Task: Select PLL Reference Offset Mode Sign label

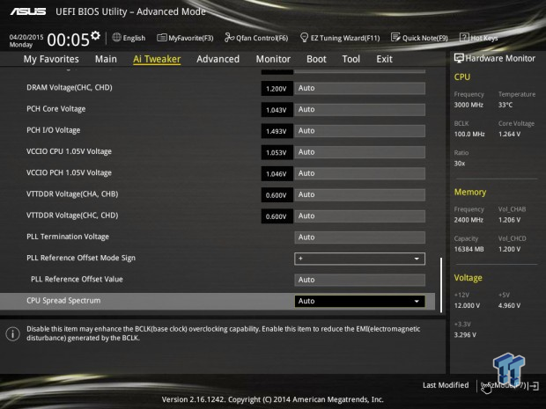Action: click(81, 258)
